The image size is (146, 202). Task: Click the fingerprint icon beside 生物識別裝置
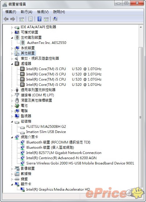(x=17, y=38)
